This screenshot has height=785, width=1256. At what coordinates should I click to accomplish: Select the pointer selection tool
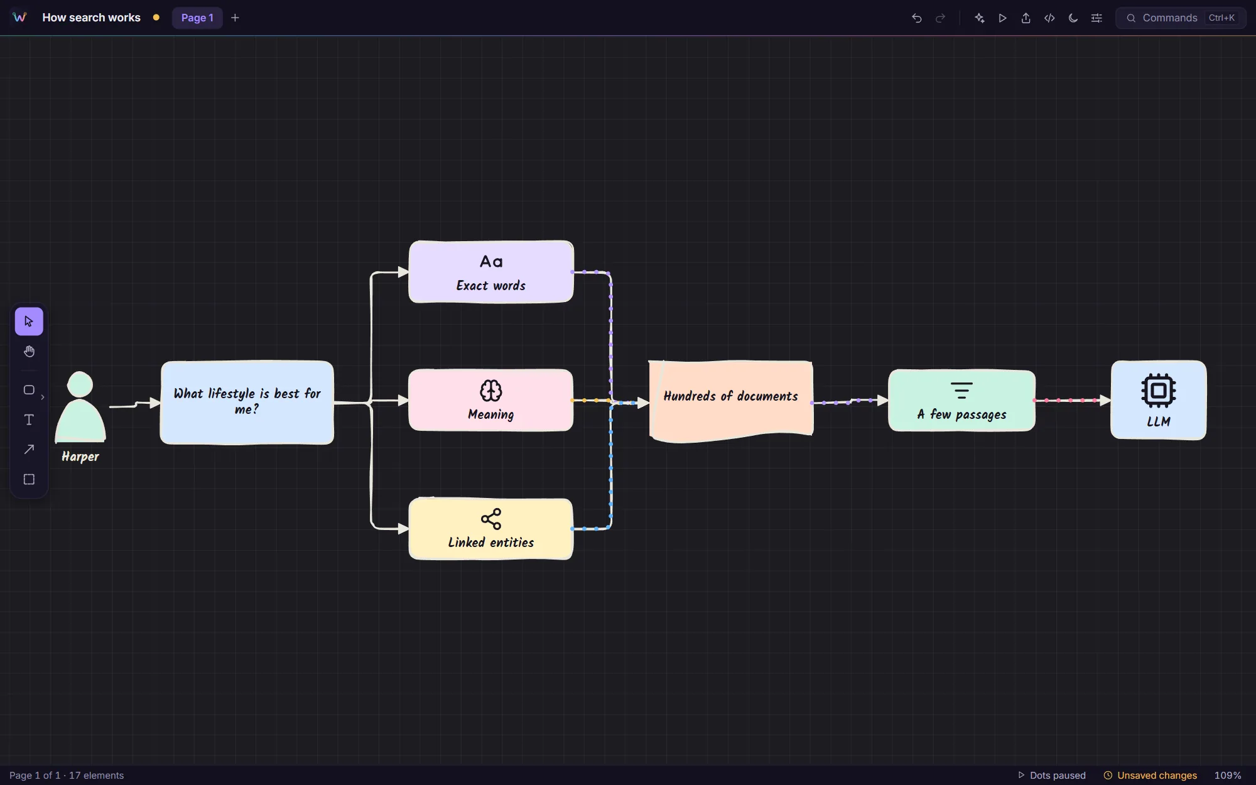click(x=29, y=322)
